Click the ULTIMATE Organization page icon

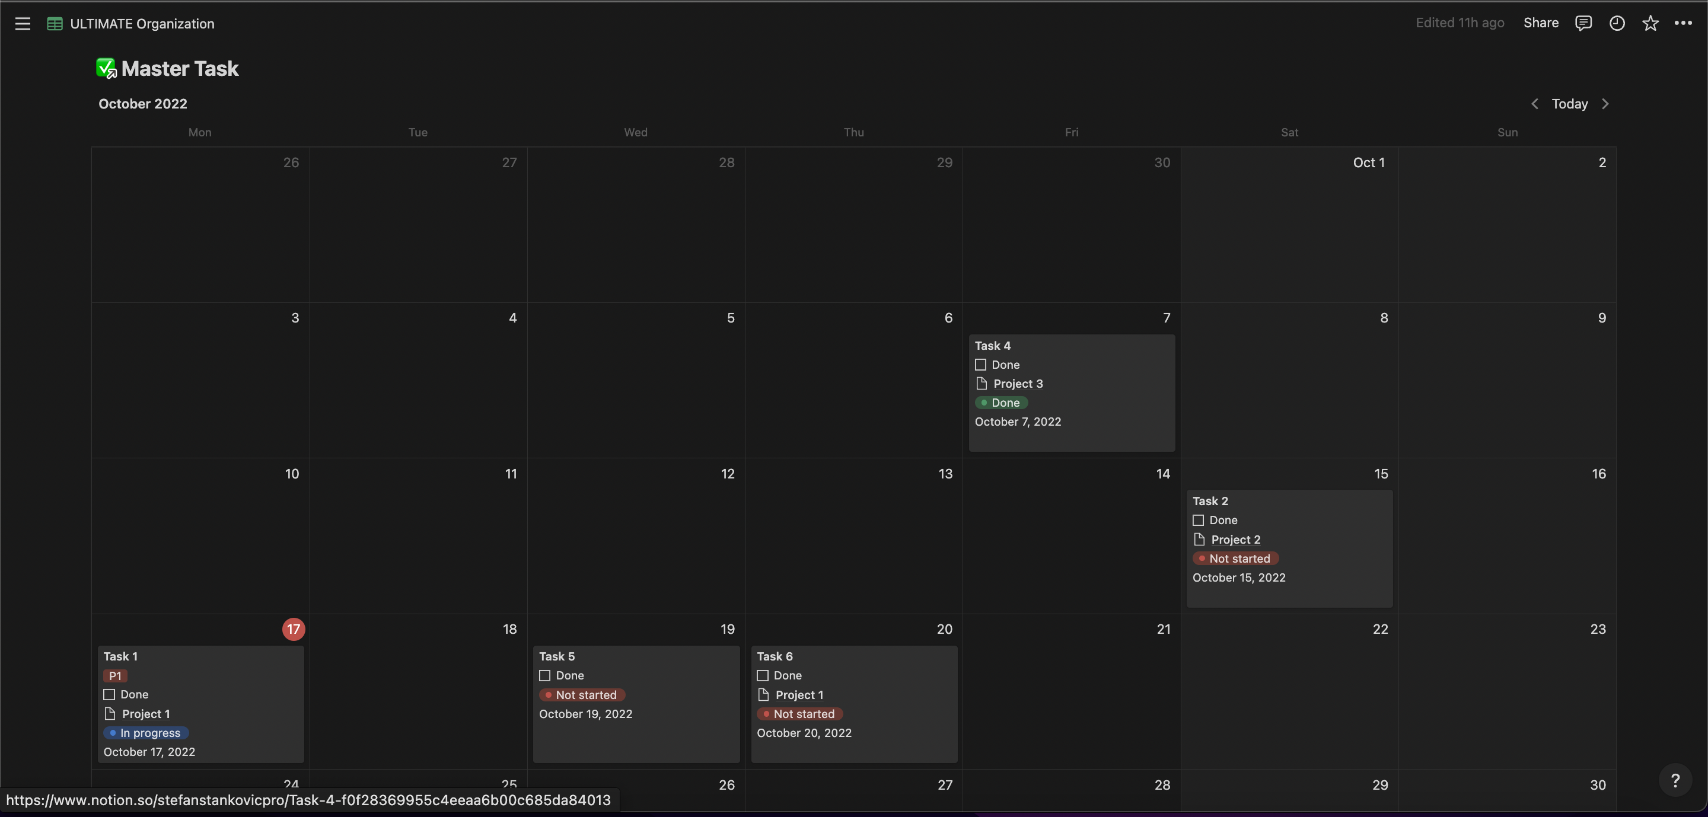55,24
